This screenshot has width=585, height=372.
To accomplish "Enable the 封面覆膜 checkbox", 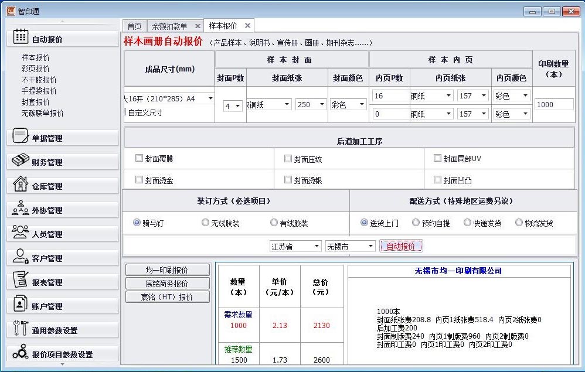I will coord(139,158).
